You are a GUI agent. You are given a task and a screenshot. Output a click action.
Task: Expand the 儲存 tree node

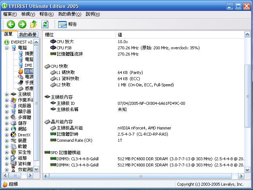point(7,123)
